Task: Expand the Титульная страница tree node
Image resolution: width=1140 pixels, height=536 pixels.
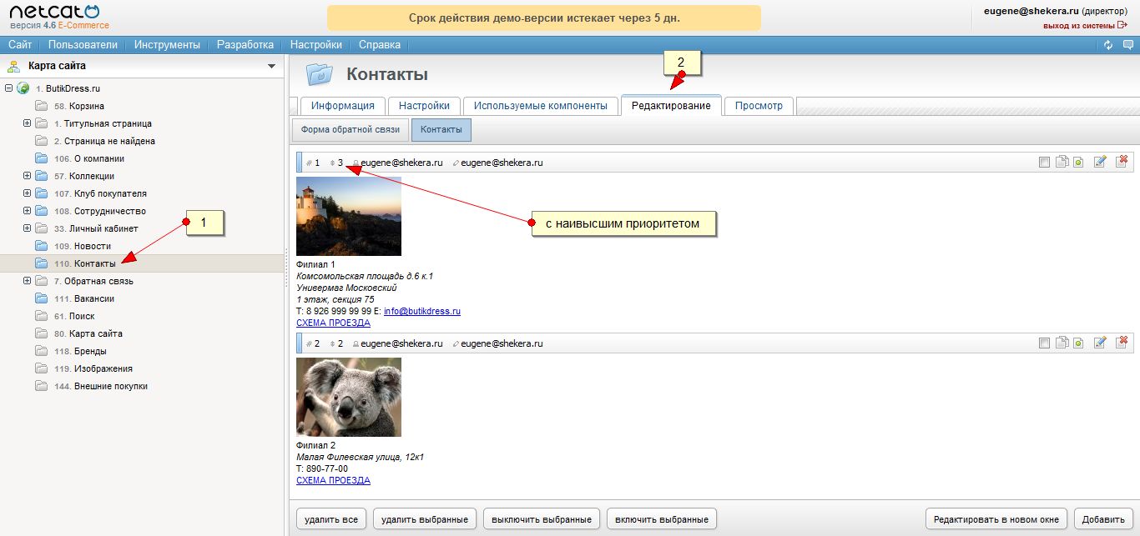Action: click(27, 123)
